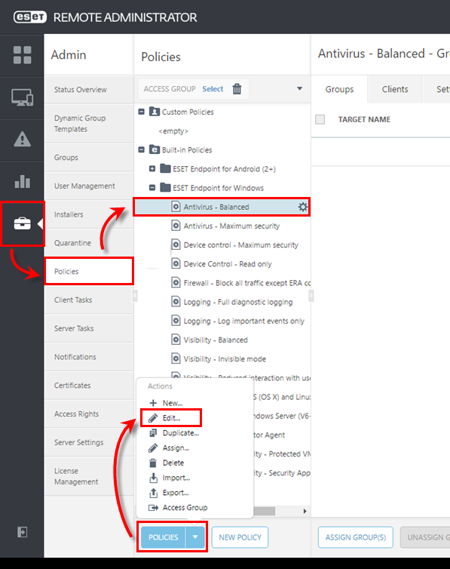Screen dimensions: 450x569
Task: Switch to the Clients tab
Action: 395,89
